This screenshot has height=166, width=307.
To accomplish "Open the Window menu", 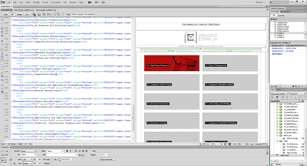I will coord(73,2).
